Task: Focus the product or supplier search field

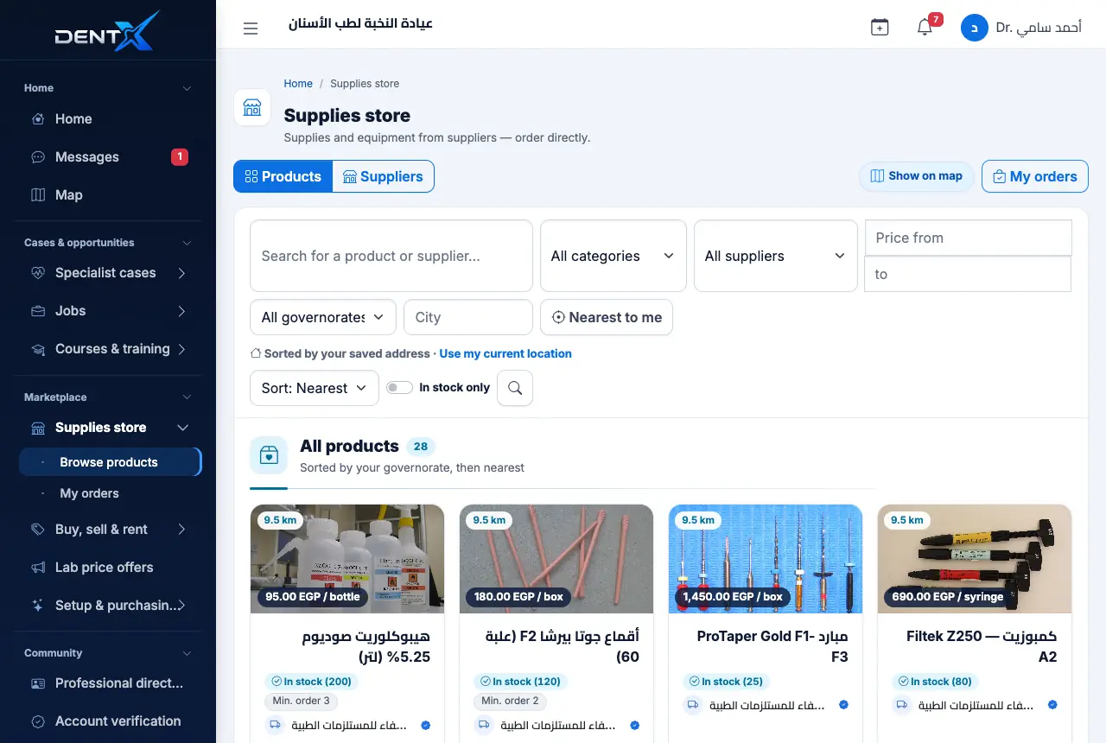Action: point(391,256)
